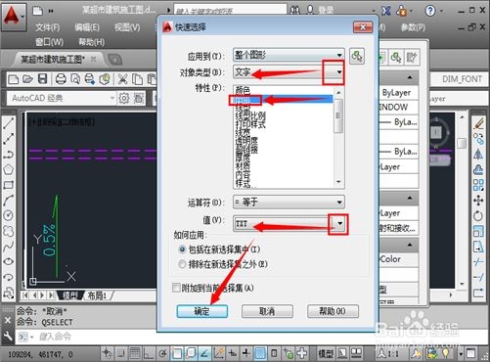Screen dimensions: 490x362
Task: Toggle lineweight display in status bar
Action: (x=246, y=353)
